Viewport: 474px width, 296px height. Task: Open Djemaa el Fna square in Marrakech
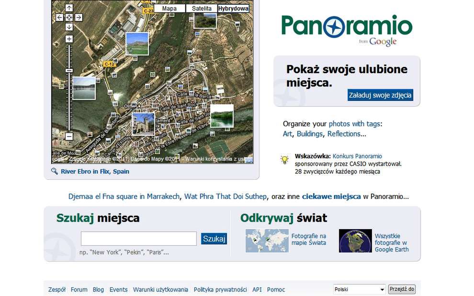click(x=124, y=197)
